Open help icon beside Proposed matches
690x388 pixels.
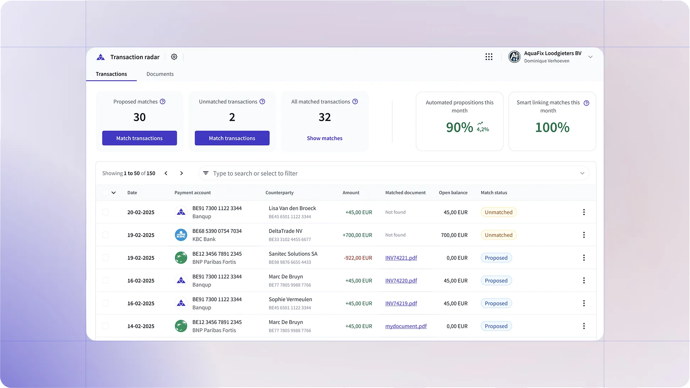click(x=163, y=102)
